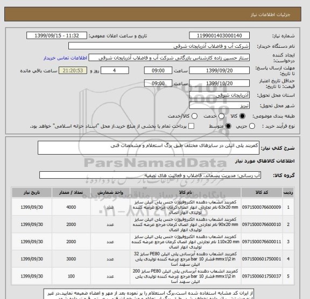
Task: Click the 90x20 mm product name cell
Action: [186, 224]
